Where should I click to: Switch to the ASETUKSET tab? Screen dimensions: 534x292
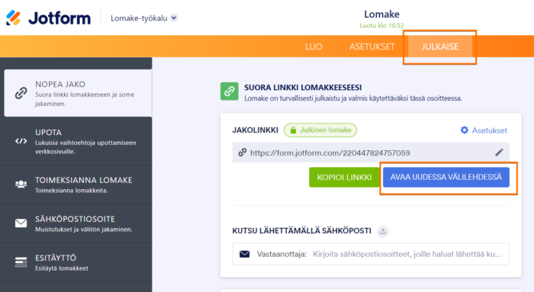click(x=372, y=47)
